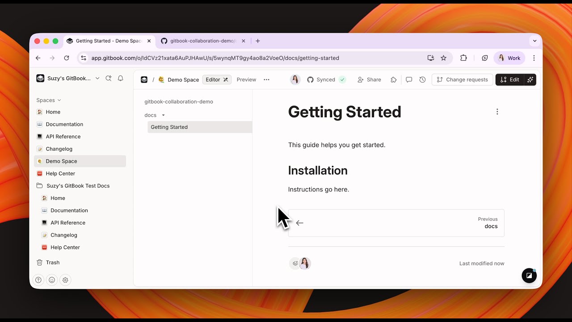The width and height of the screenshot is (572, 322).
Task: Click Chrome performance icon near profile
Action: pos(485,58)
